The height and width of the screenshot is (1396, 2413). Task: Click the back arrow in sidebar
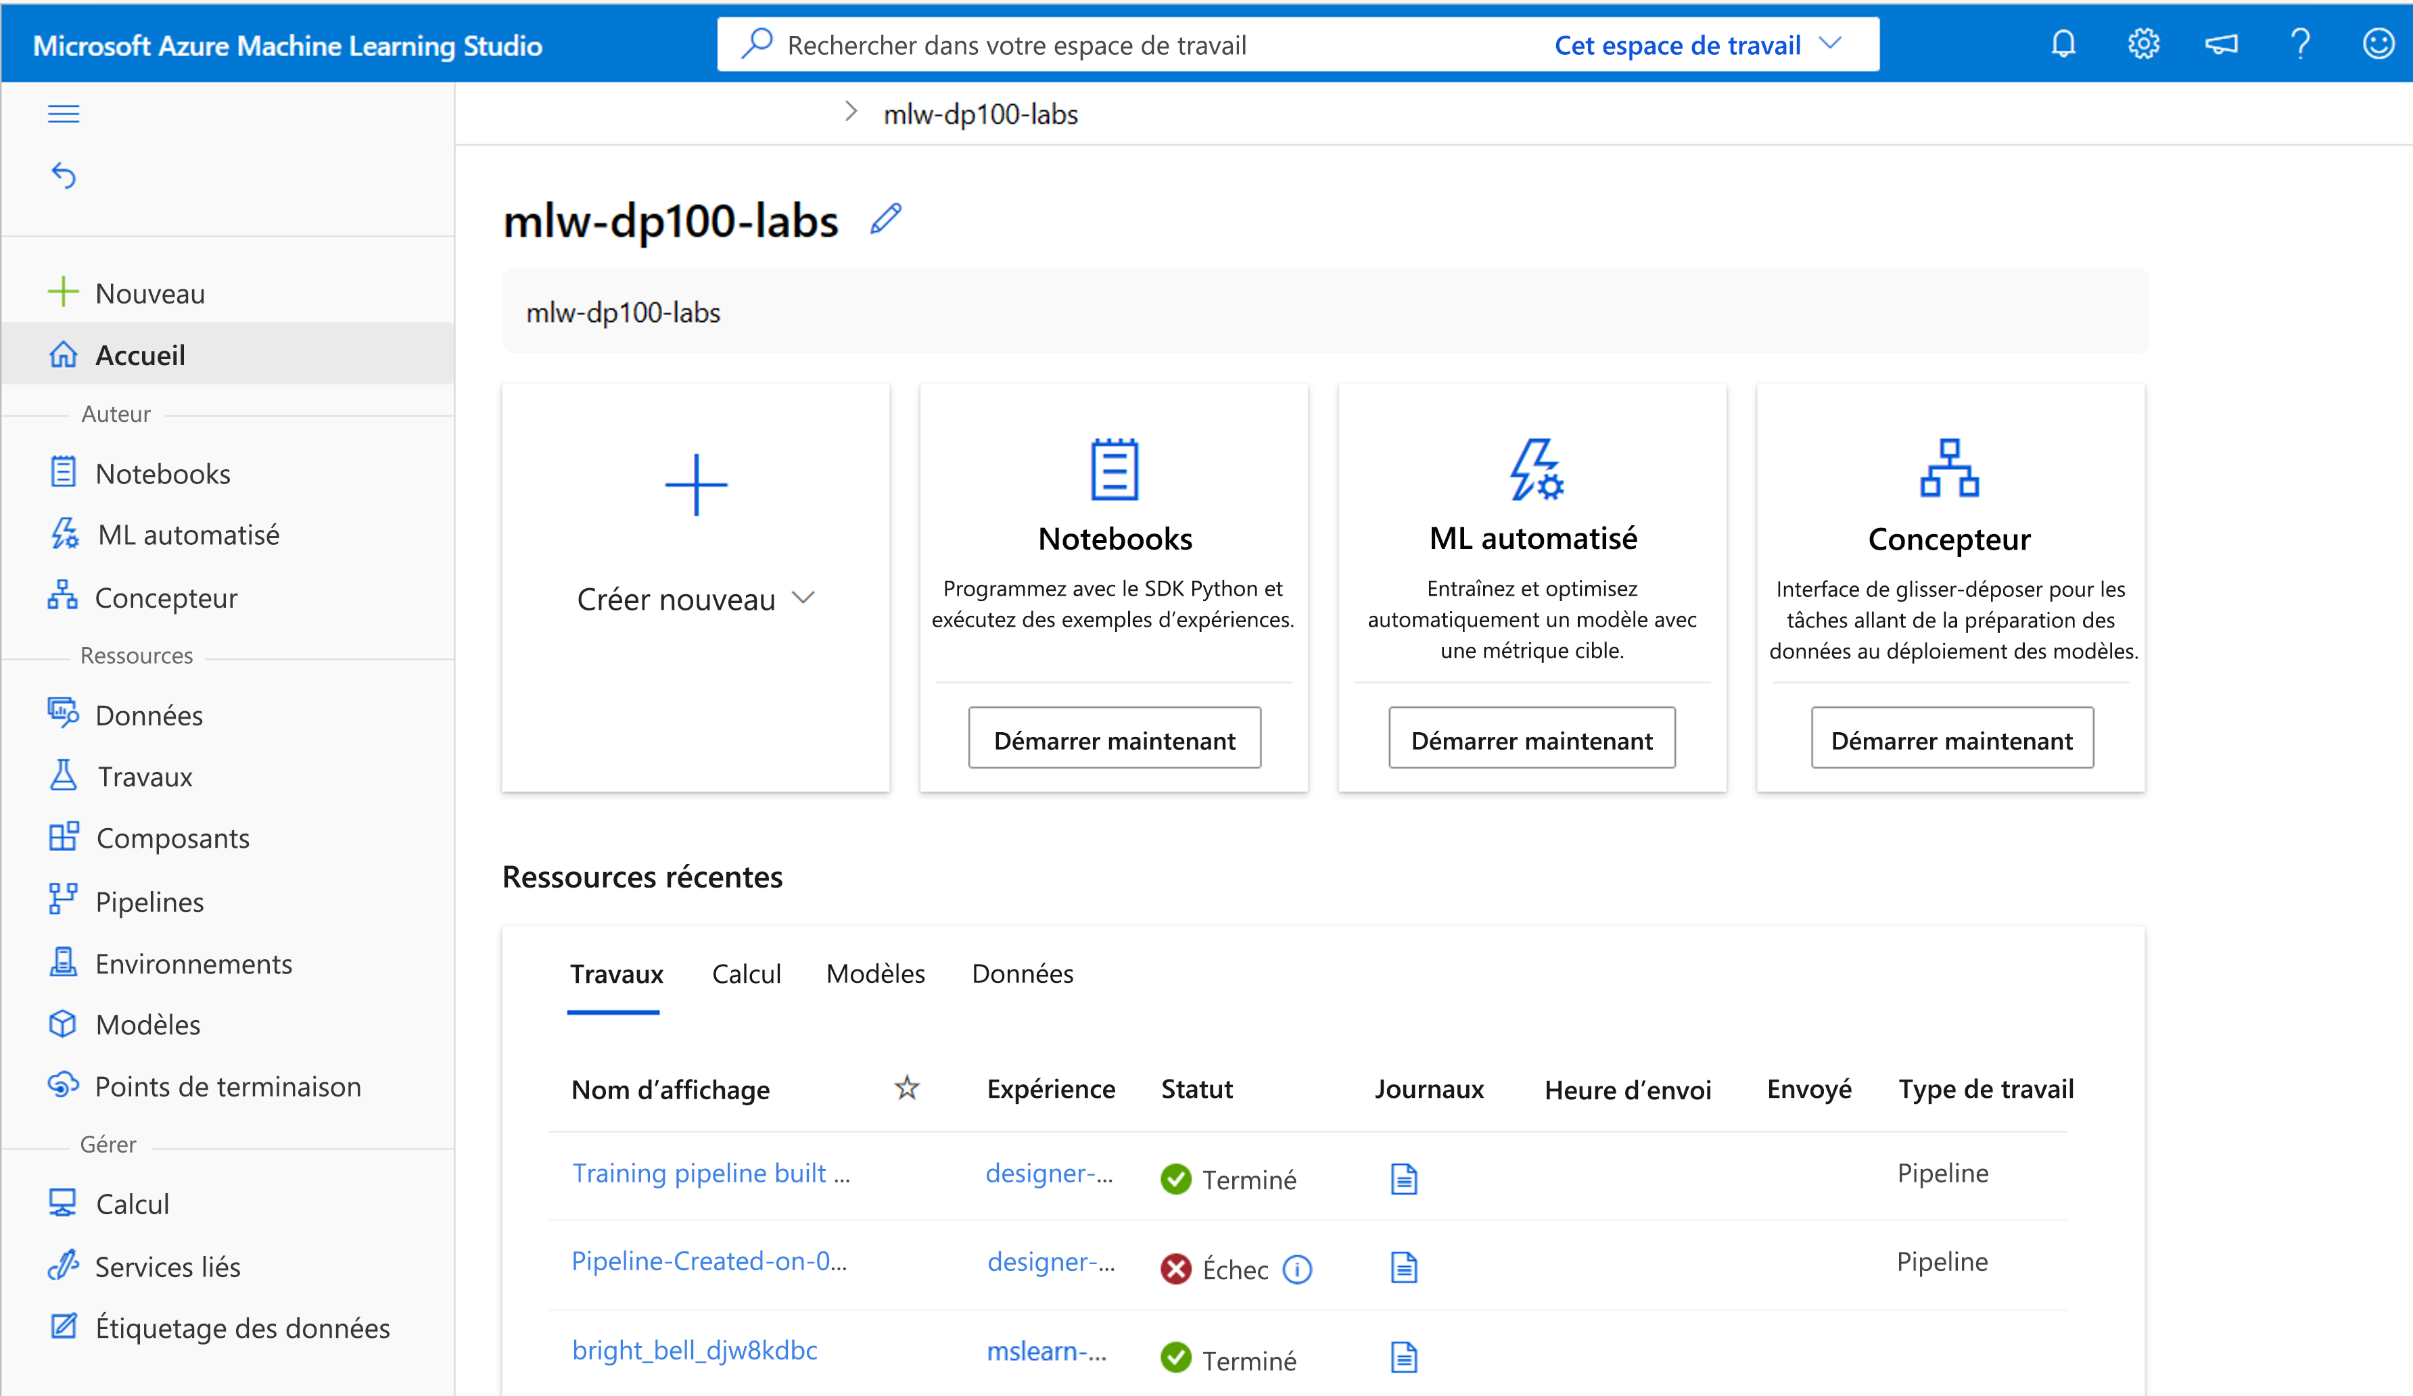click(x=63, y=175)
